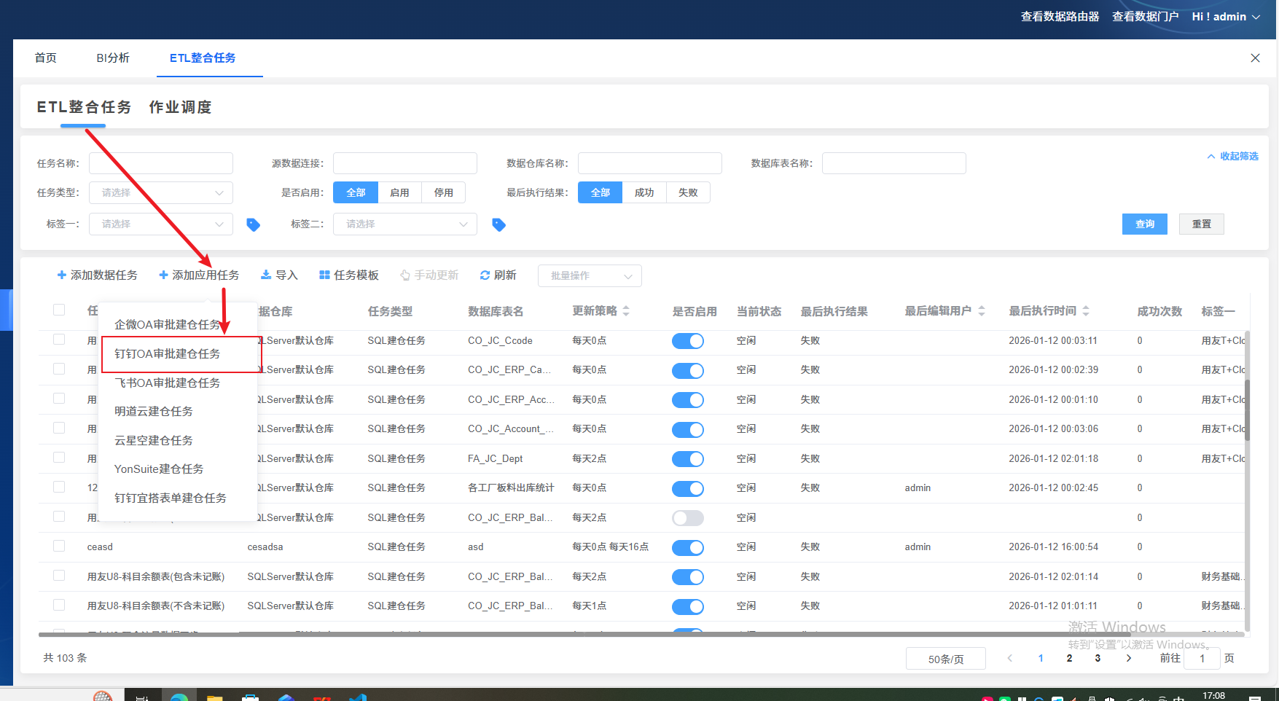Click the 收起筛选 link
The width and height of the screenshot is (1279, 701).
point(1233,156)
